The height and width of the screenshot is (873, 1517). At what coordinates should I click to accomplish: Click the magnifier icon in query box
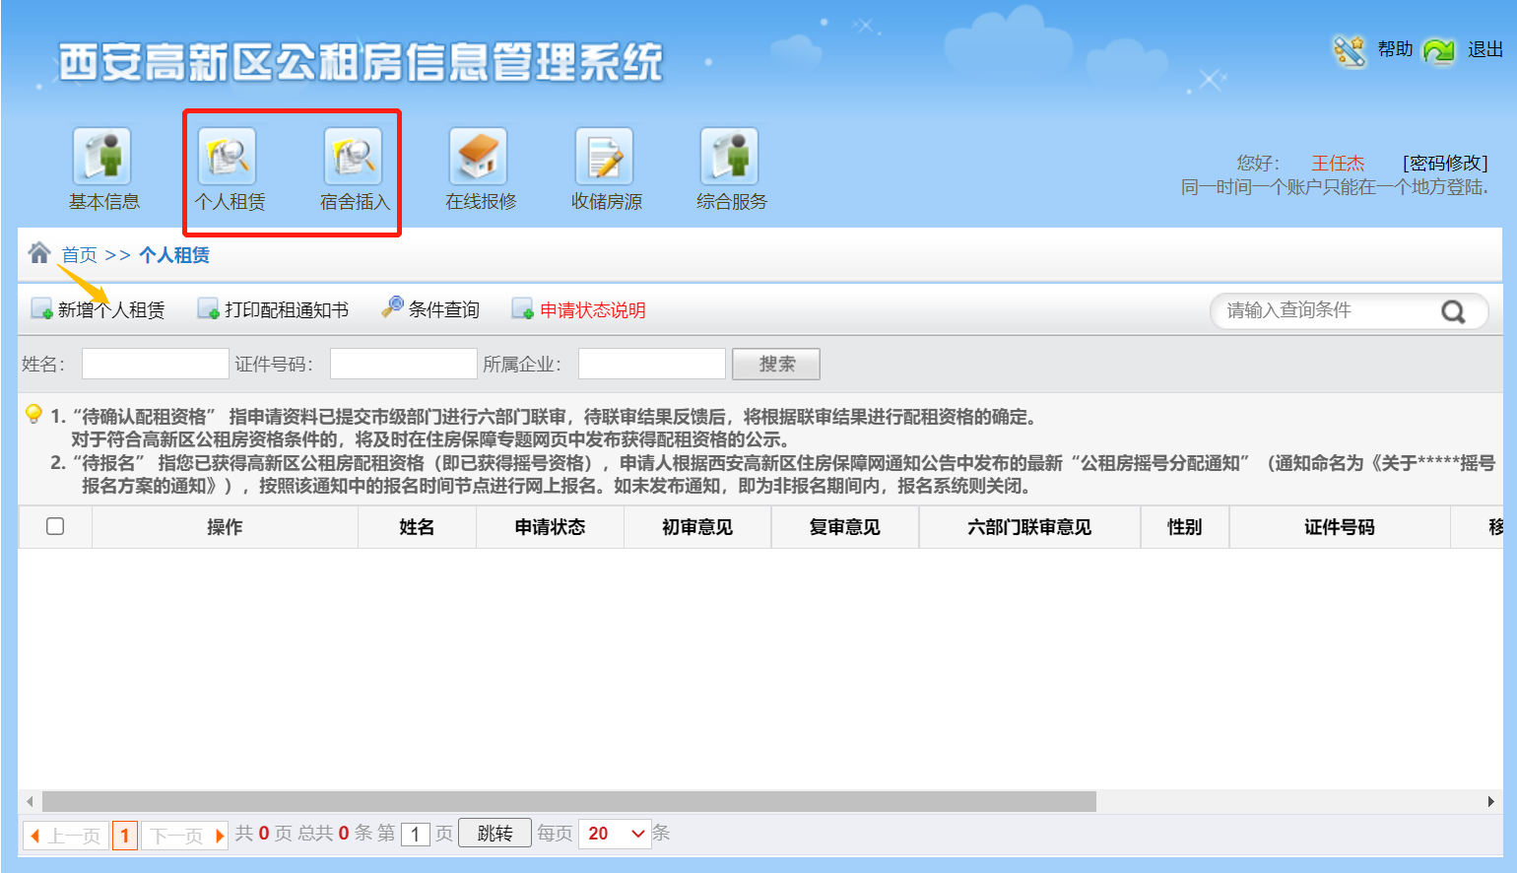click(x=1453, y=311)
